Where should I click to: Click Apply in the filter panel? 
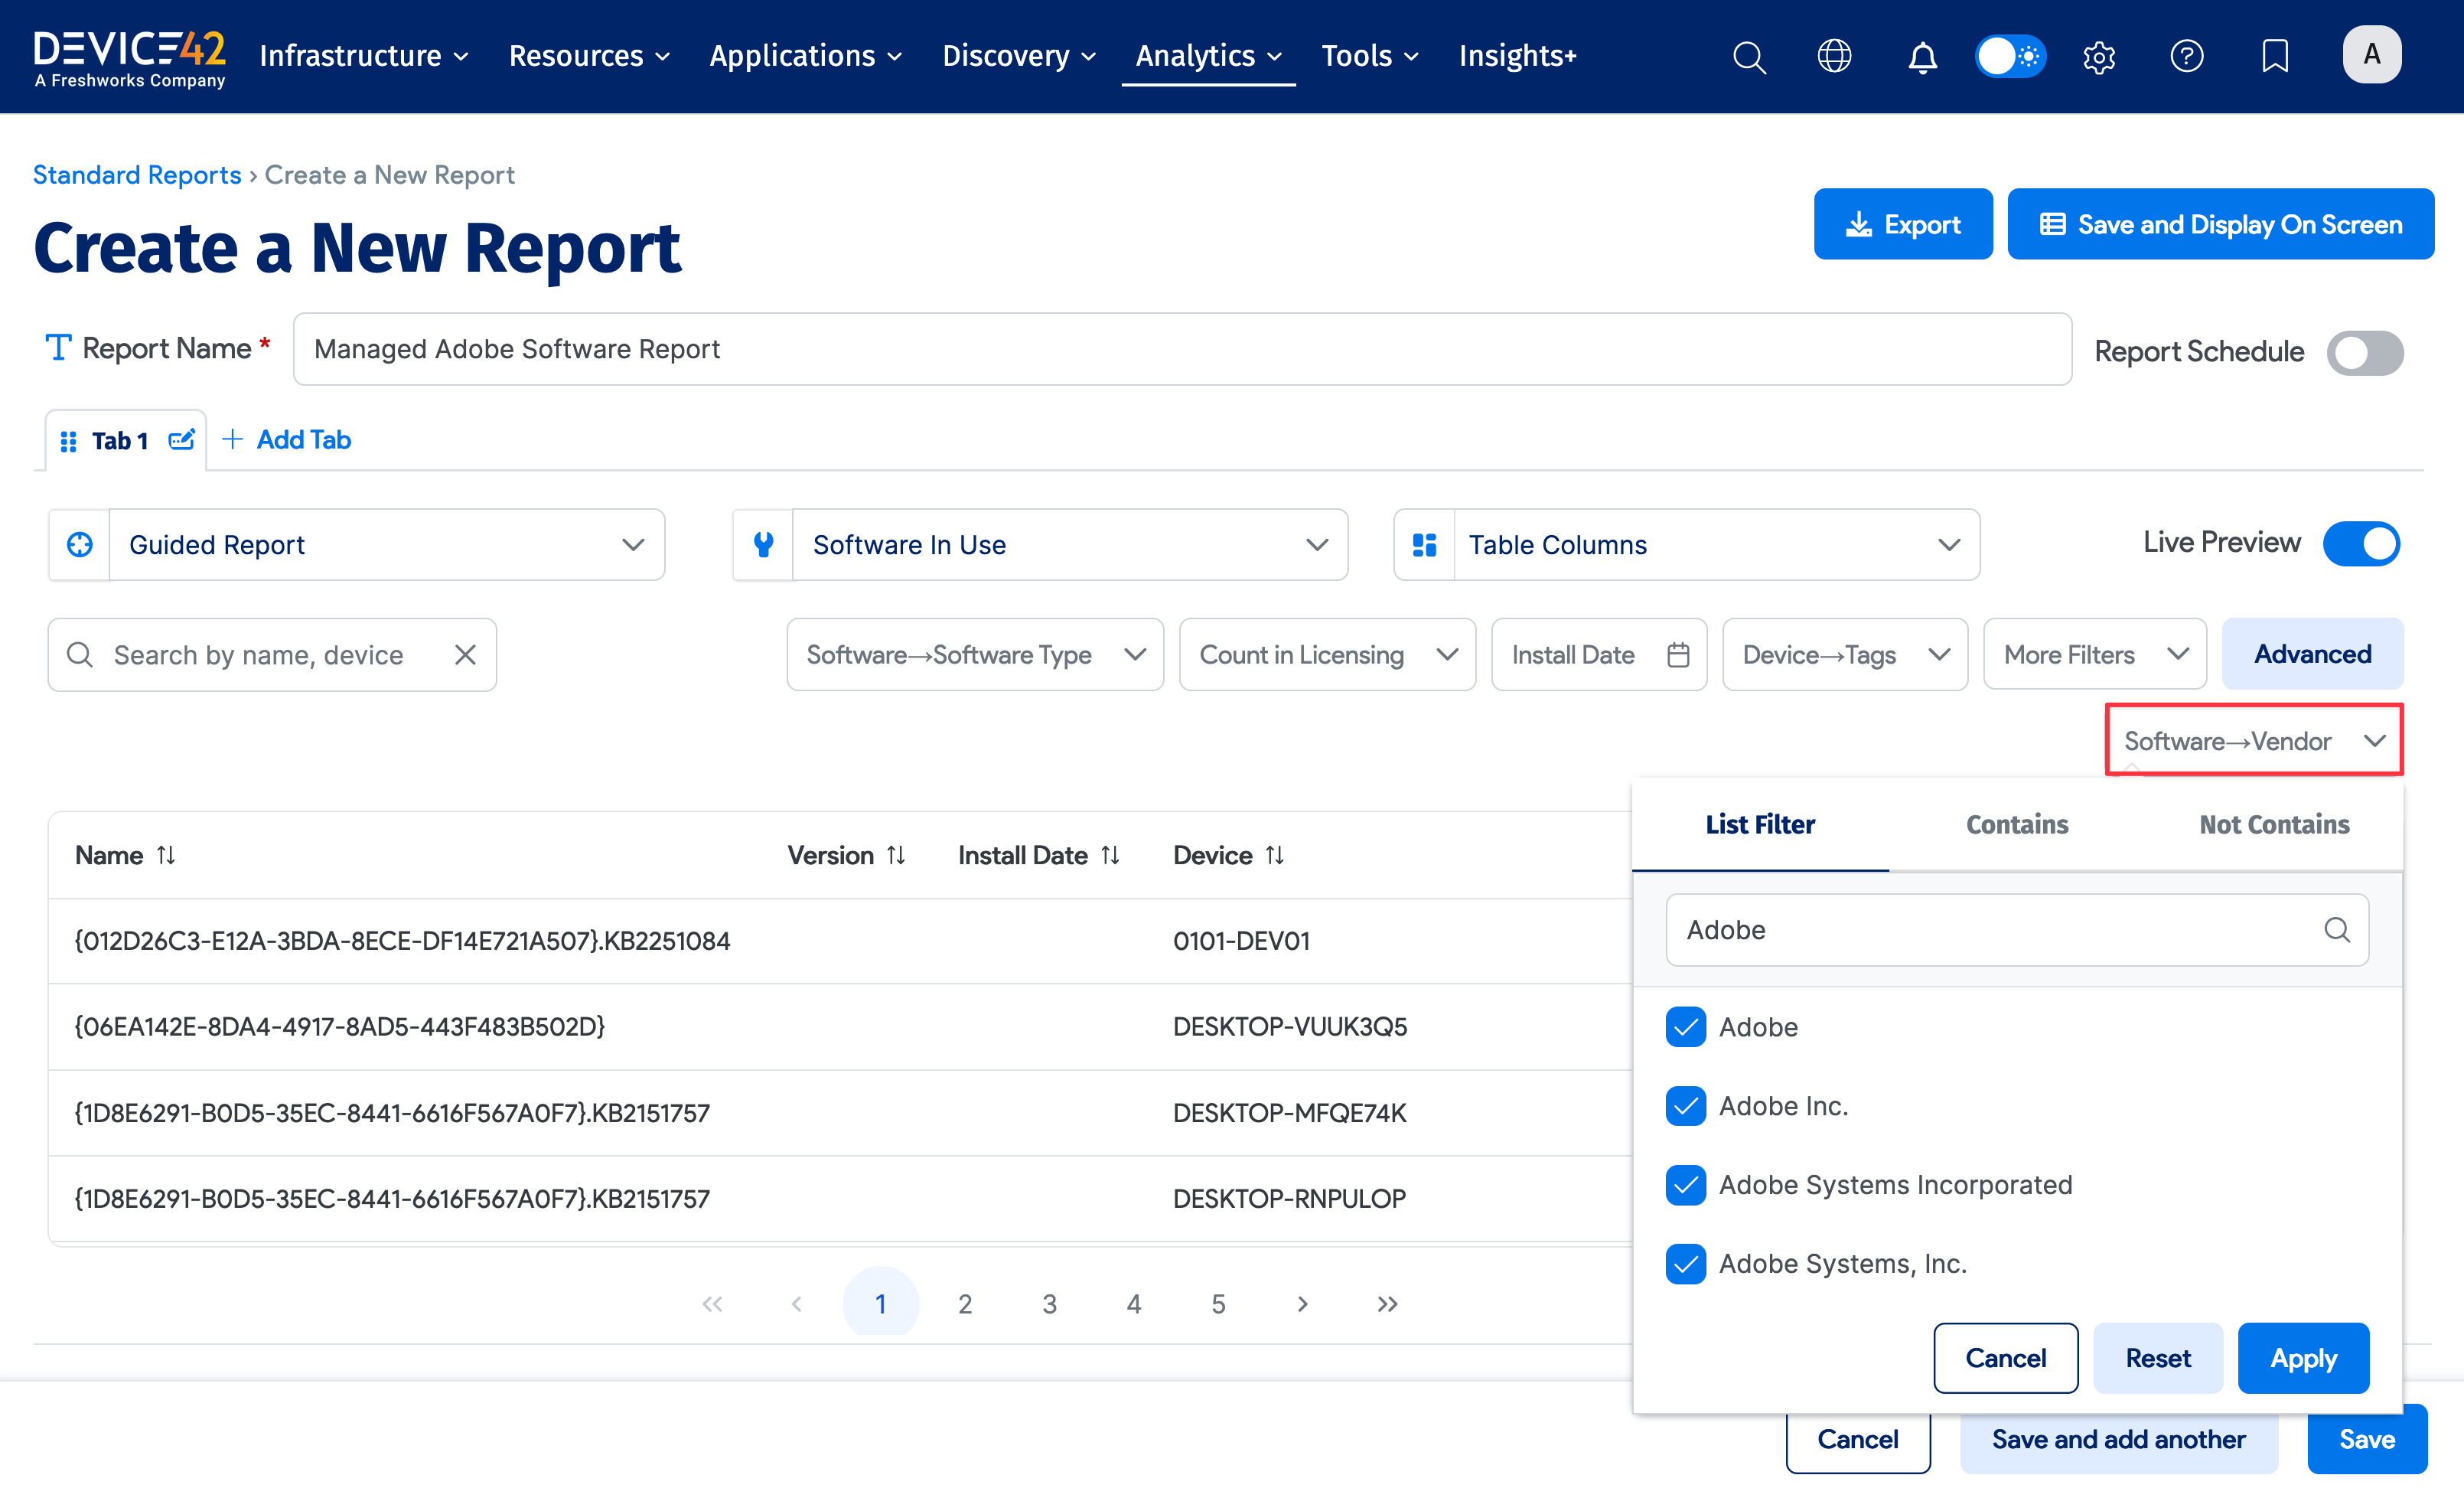[x=2303, y=1358]
